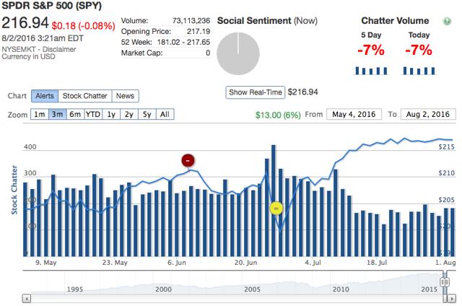Set zoom to 3m

pyautogui.click(x=58, y=114)
